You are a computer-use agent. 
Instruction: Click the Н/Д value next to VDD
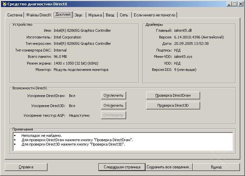pyautogui.click(x=177, y=63)
